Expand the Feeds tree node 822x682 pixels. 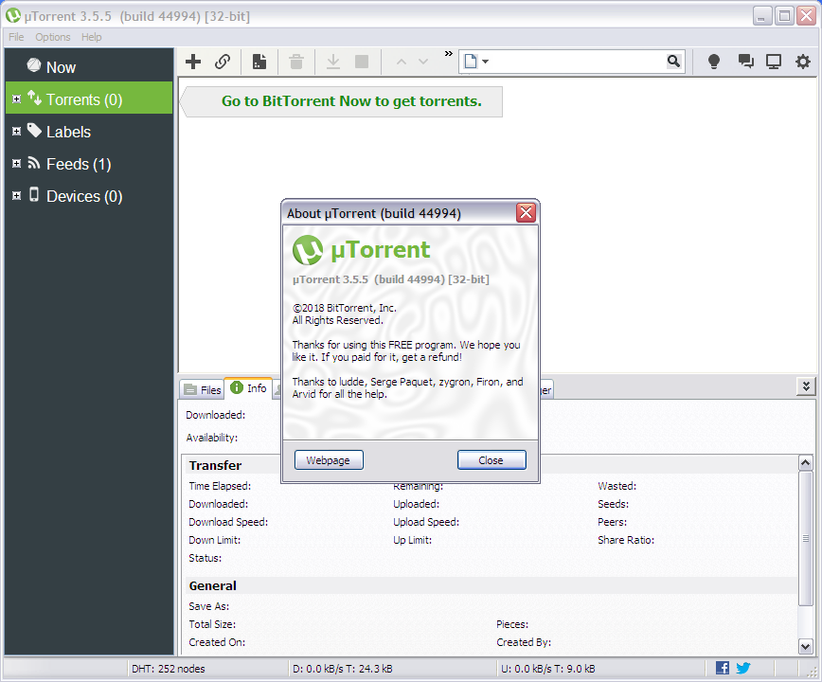coord(17,164)
